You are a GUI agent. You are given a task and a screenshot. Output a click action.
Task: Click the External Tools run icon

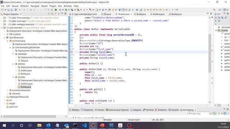click(x=78, y=10)
